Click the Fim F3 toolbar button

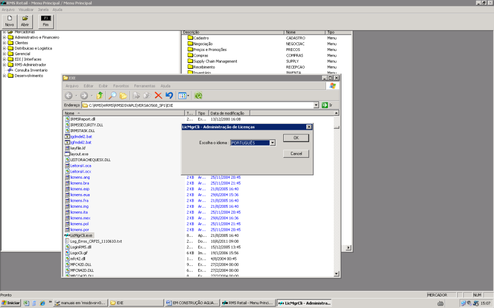click(x=46, y=21)
